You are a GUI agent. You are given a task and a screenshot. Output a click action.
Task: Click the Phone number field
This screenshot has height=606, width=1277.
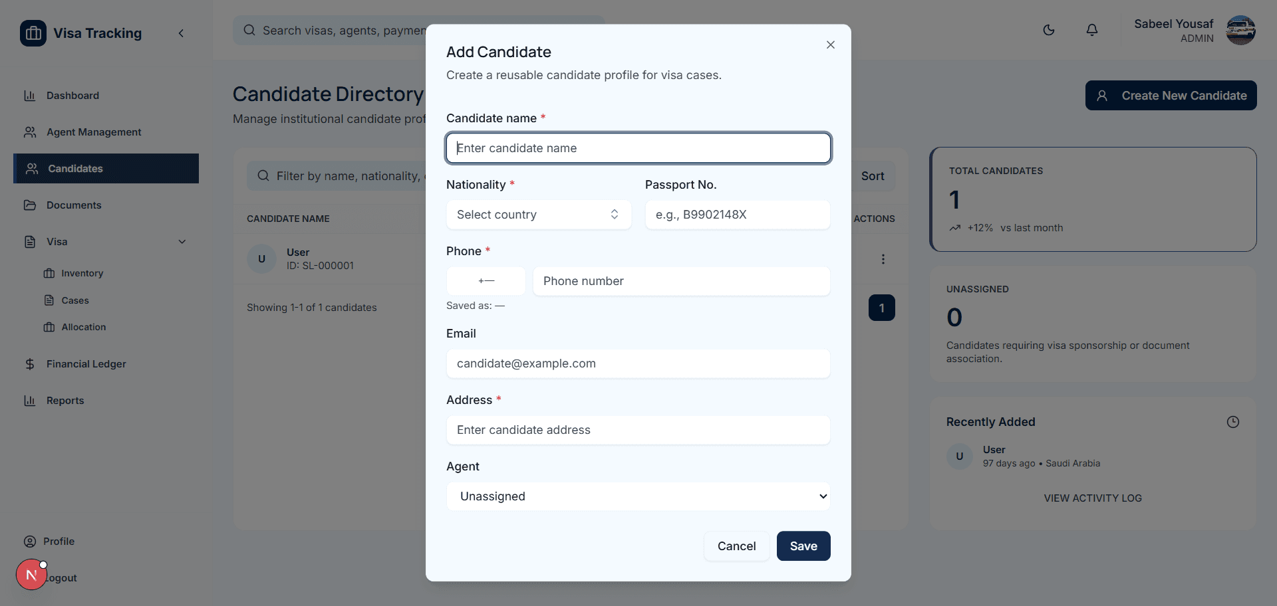[x=682, y=281]
